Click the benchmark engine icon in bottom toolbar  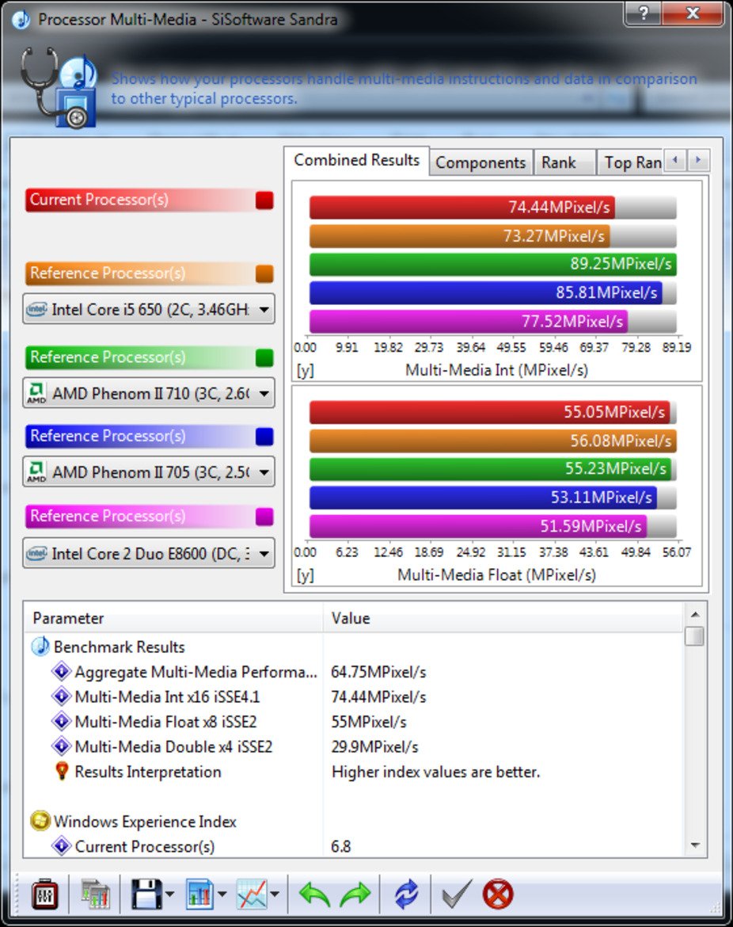[x=44, y=894]
